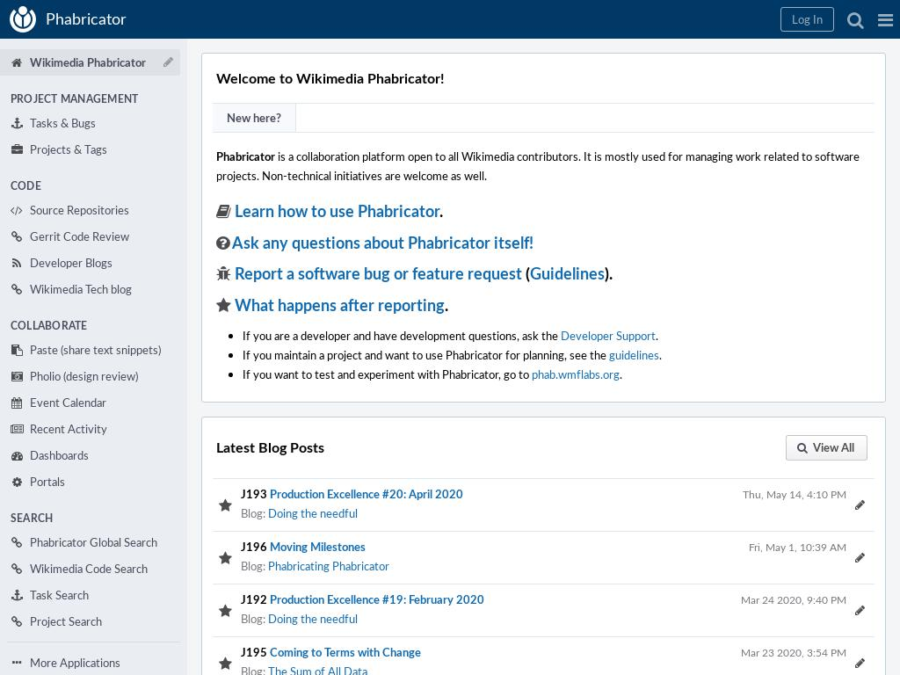Image resolution: width=900 pixels, height=675 pixels.
Task: Click the gauge icon for Dashboards
Action: tap(18, 456)
